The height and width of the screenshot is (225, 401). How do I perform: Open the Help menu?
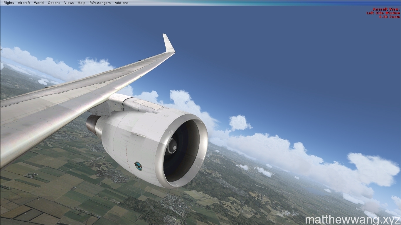pyautogui.click(x=82, y=3)
